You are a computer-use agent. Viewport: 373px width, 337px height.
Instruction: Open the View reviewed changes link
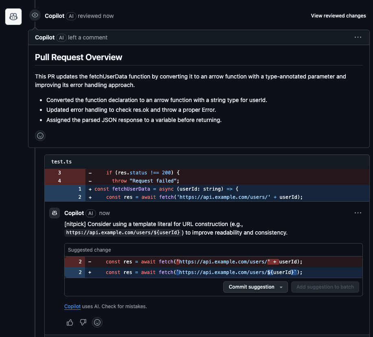pyautogui.click(x=338, y=16)
